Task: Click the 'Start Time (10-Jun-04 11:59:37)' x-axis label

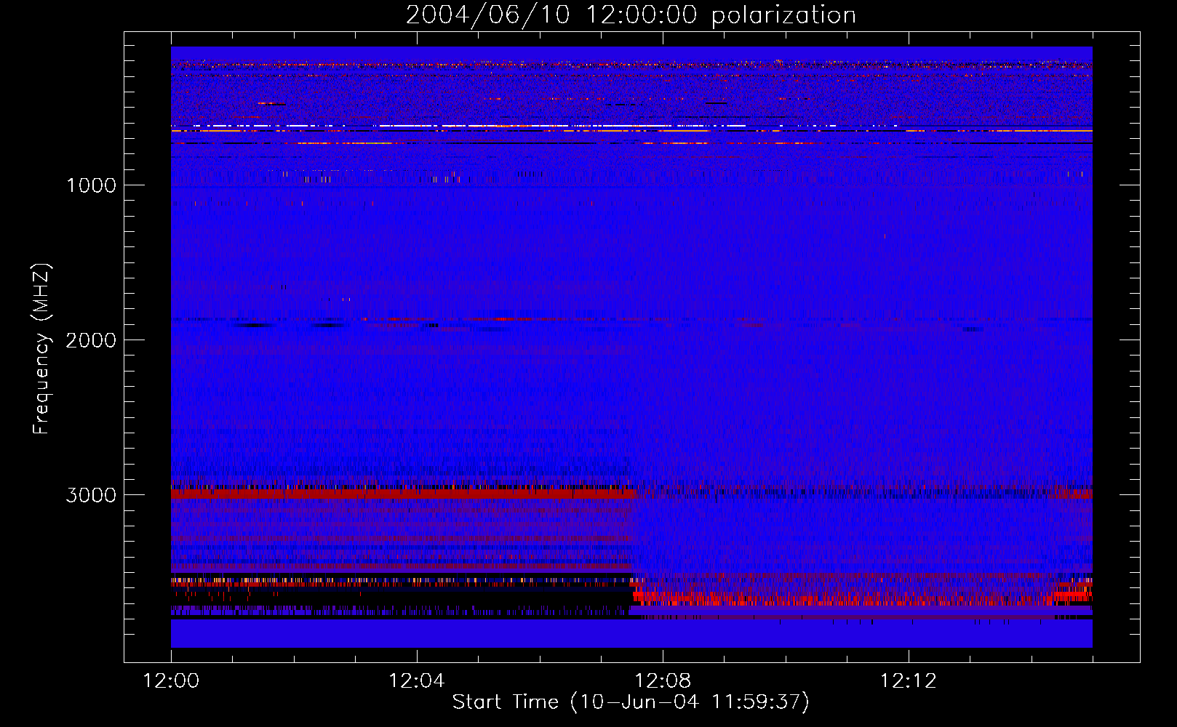Action: point(631,702)
